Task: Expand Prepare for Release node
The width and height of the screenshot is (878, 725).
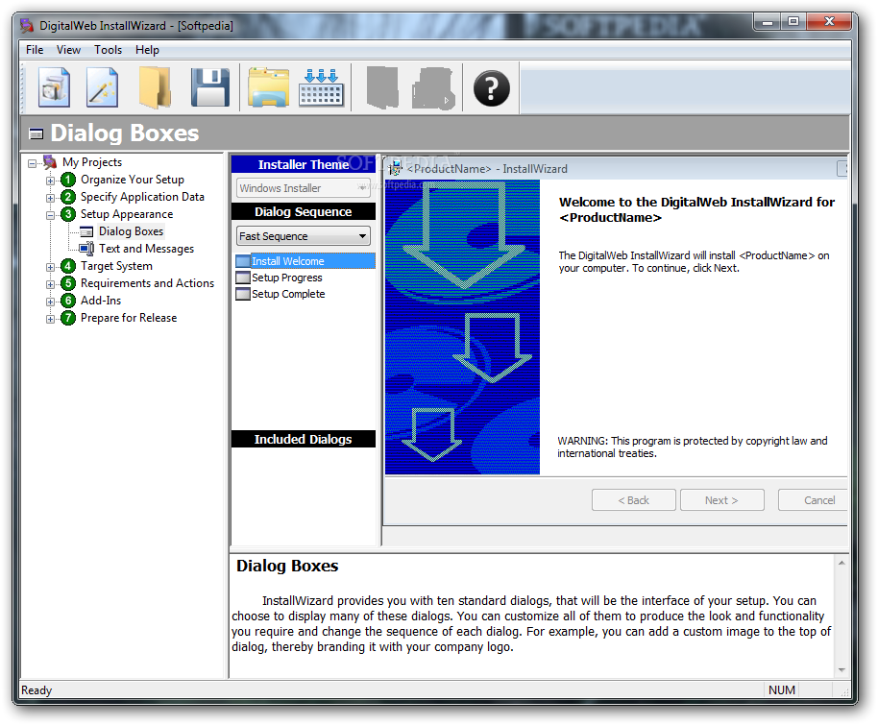Action: point(50,320)
